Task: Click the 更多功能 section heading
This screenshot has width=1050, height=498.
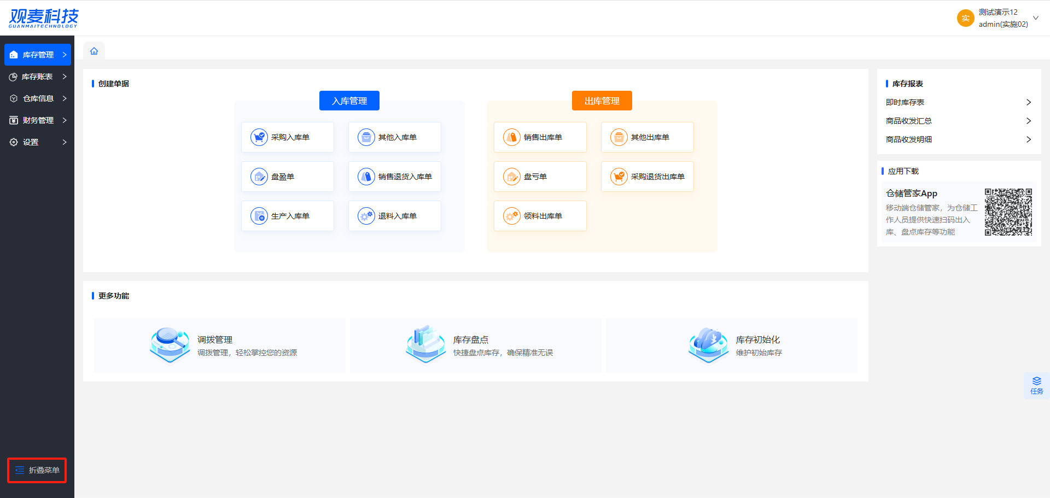Action: [x=114, y=296]
